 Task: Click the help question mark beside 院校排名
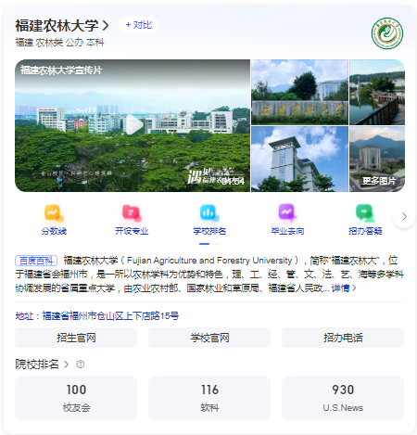coord(81,365)
